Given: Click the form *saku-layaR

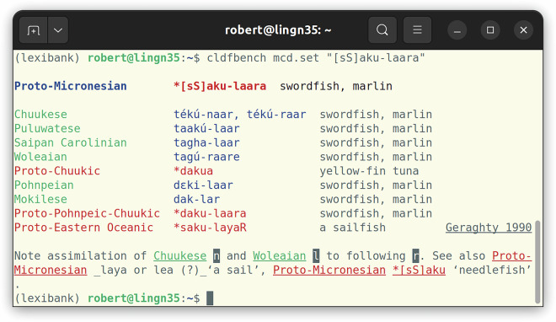Looking at the screenshot, I should tap(210, 228).
